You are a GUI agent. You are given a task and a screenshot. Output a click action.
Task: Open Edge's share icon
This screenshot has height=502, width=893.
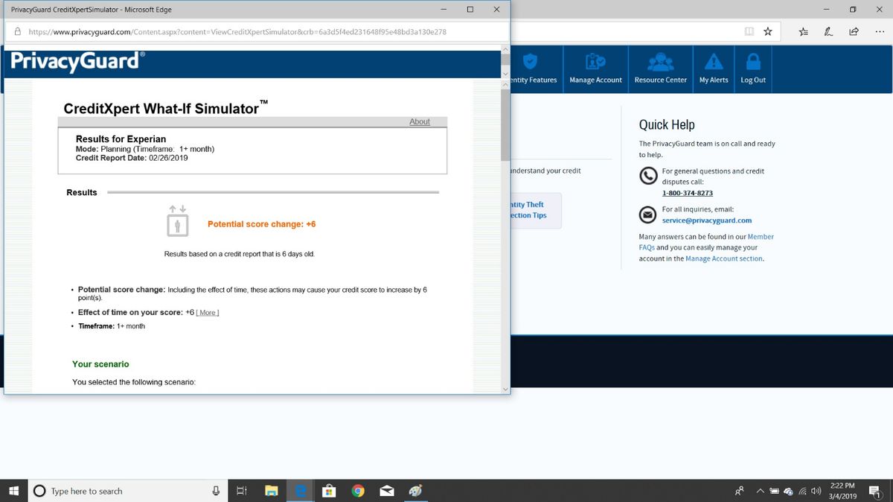[x=853, y=31]
